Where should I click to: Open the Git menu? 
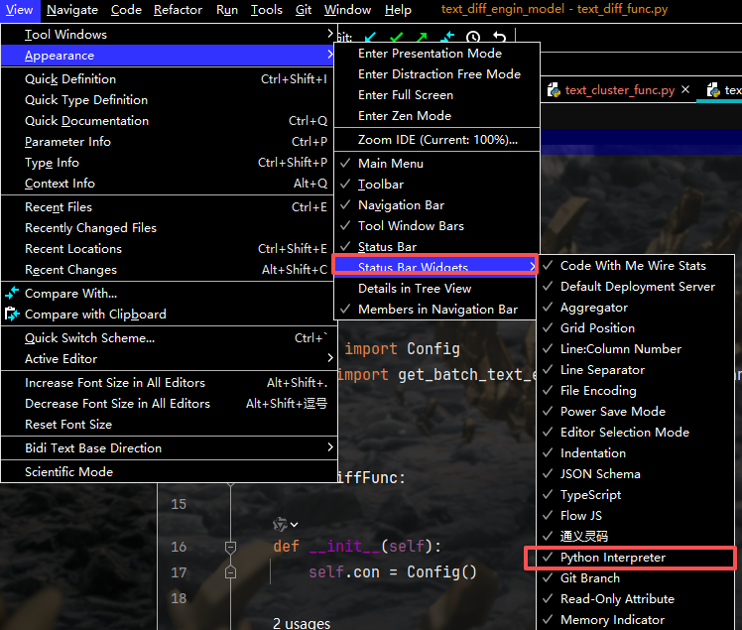(304, 10)
